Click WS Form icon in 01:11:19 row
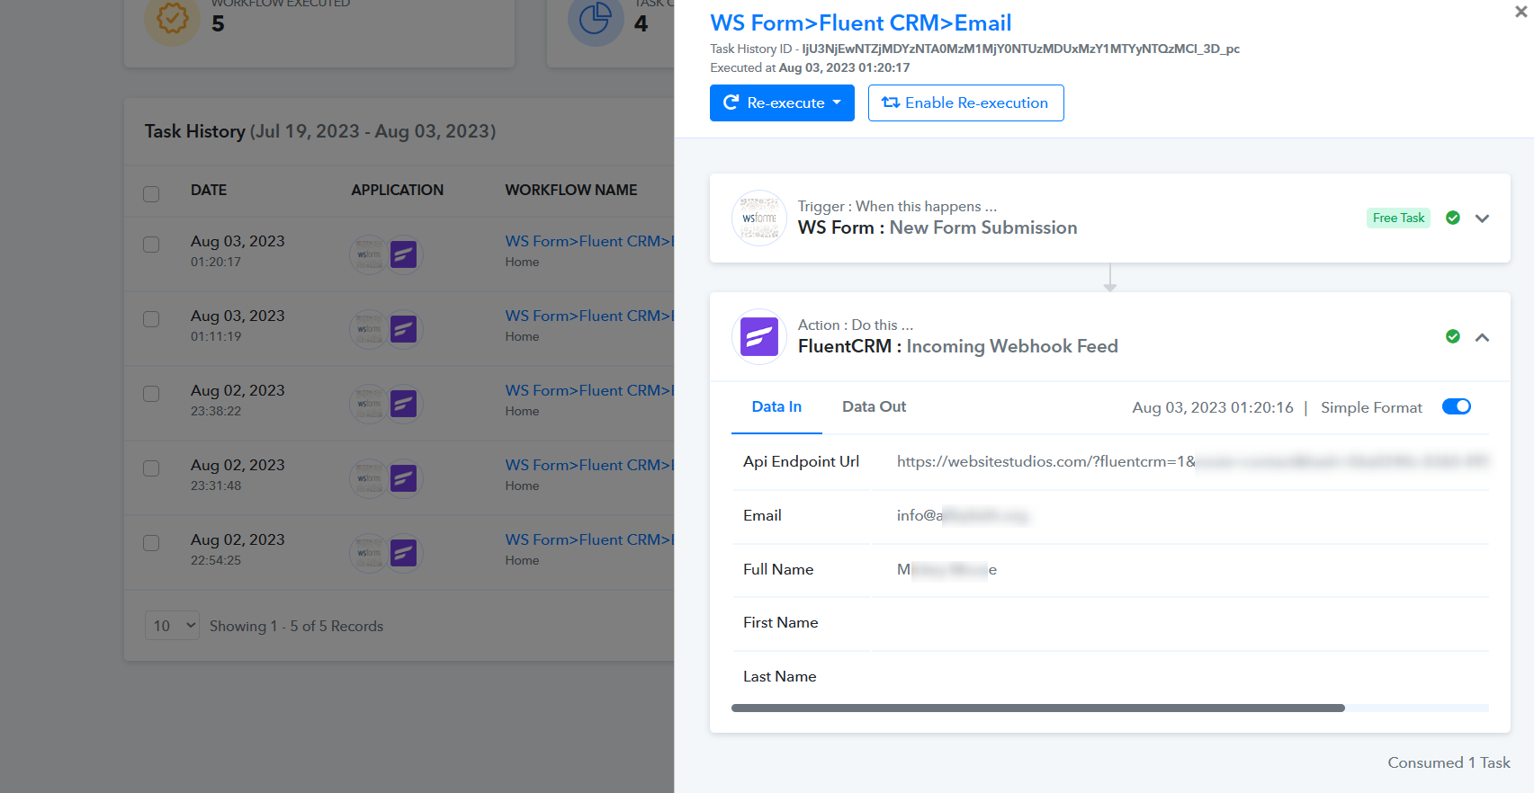1534x793 pixels. [369, 329]
